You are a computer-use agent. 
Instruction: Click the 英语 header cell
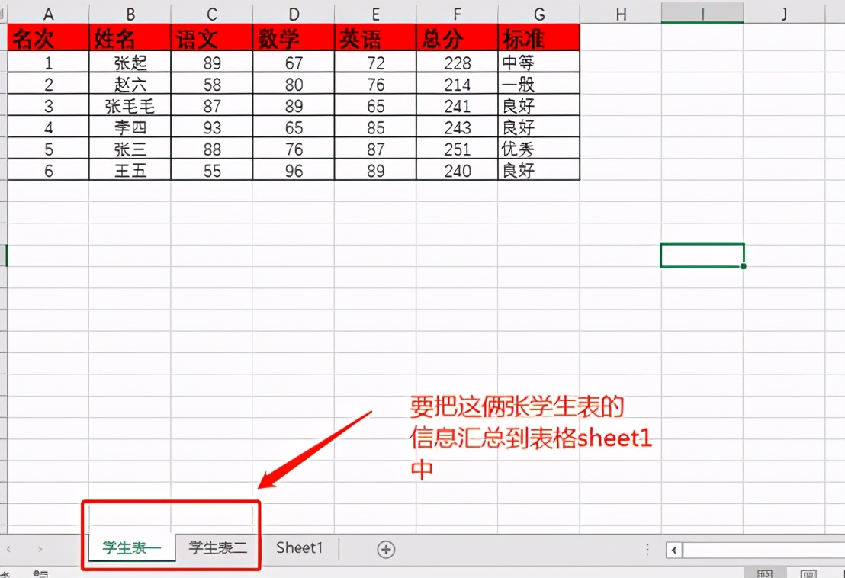pos(376,37)
